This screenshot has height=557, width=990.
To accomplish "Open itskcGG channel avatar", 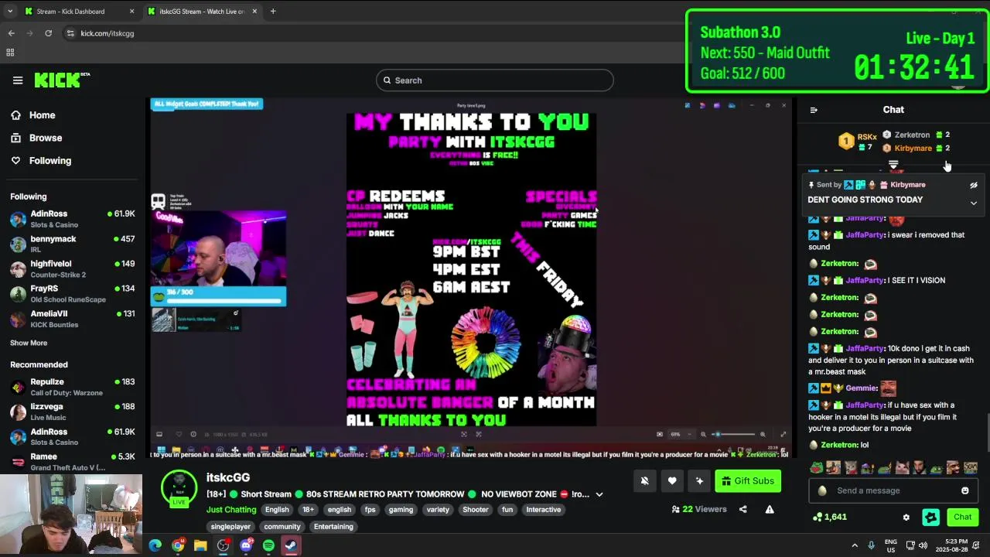I will click(x=179, y=489).
